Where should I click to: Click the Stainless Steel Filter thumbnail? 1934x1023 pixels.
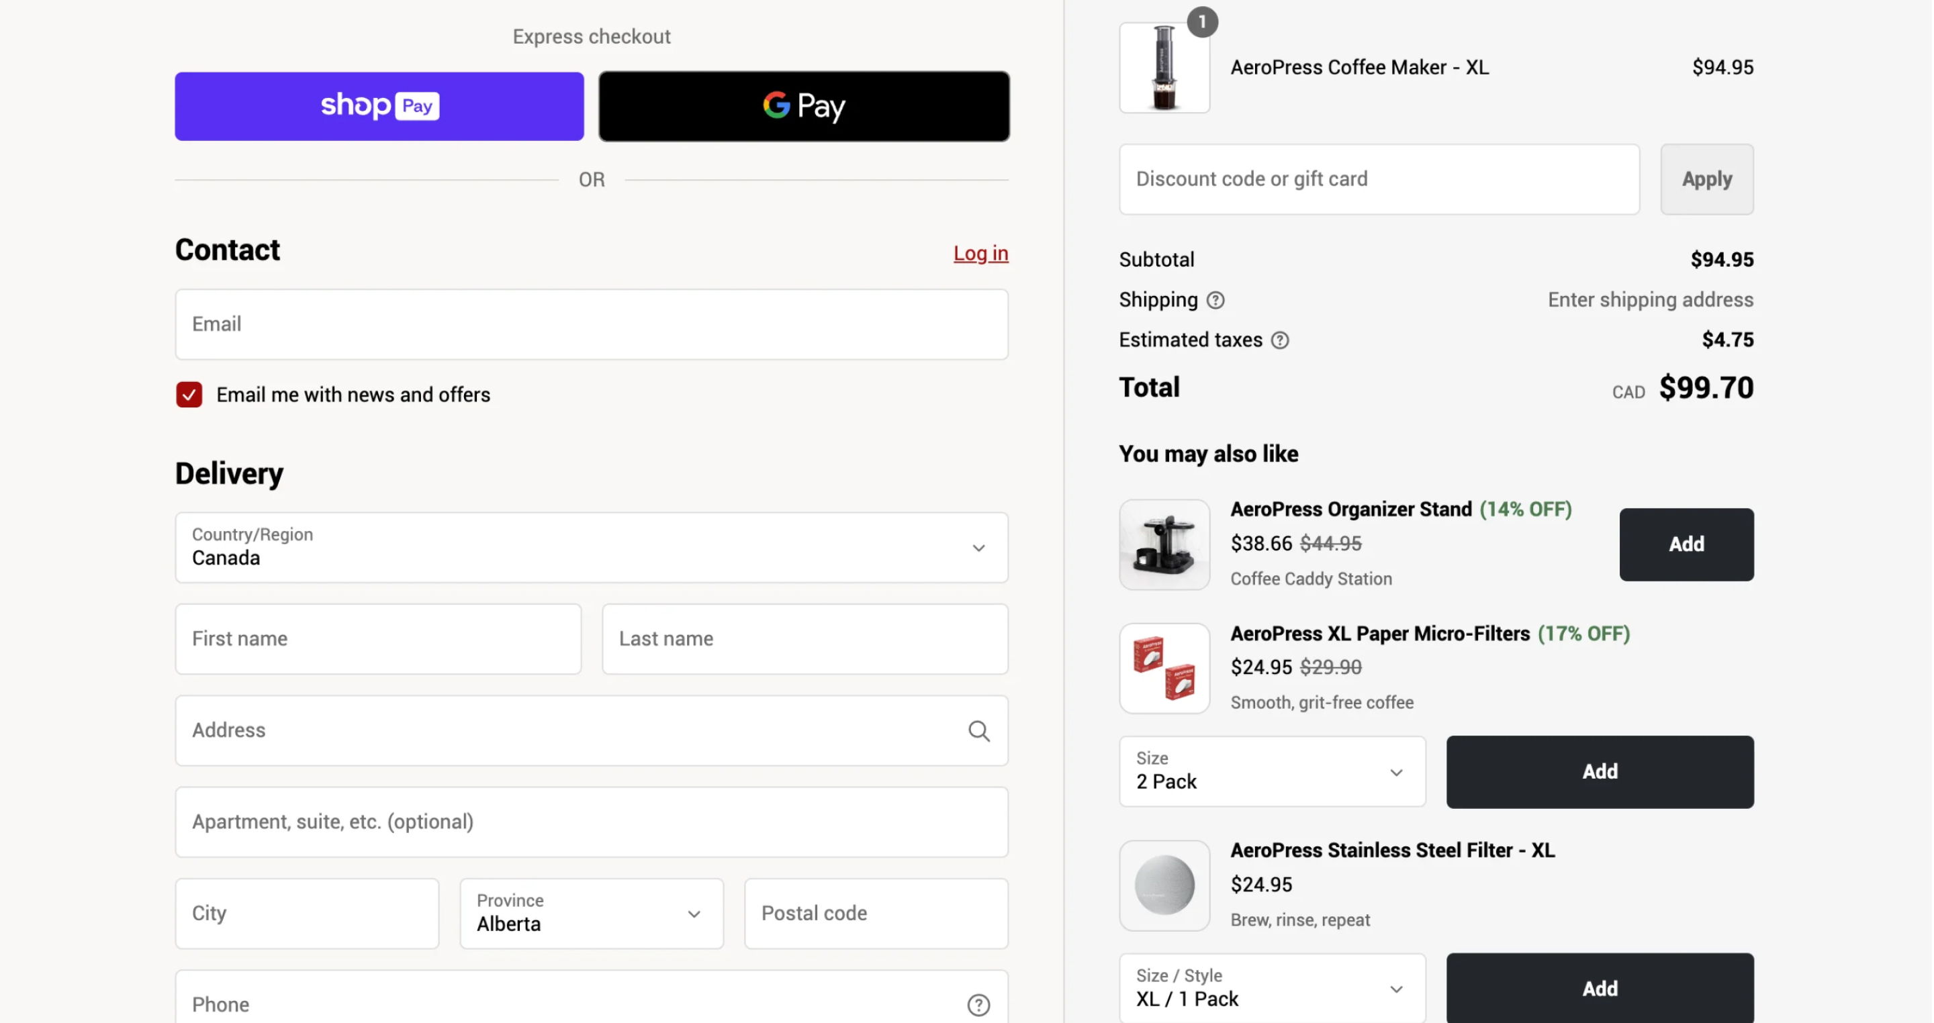tap(1164, 887)
